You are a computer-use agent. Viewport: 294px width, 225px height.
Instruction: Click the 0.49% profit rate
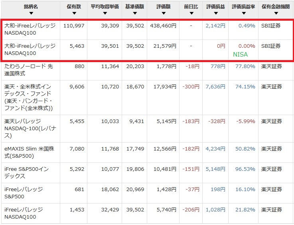pyautogui.click(x=247, y=25)
